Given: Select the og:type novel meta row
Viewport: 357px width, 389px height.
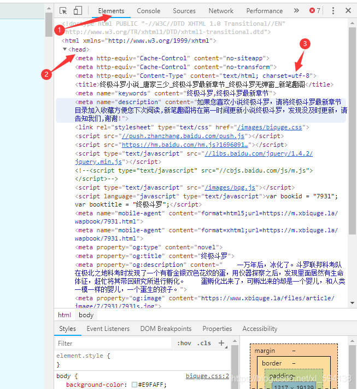Looking at the screenshot, I should pos(149,247).
